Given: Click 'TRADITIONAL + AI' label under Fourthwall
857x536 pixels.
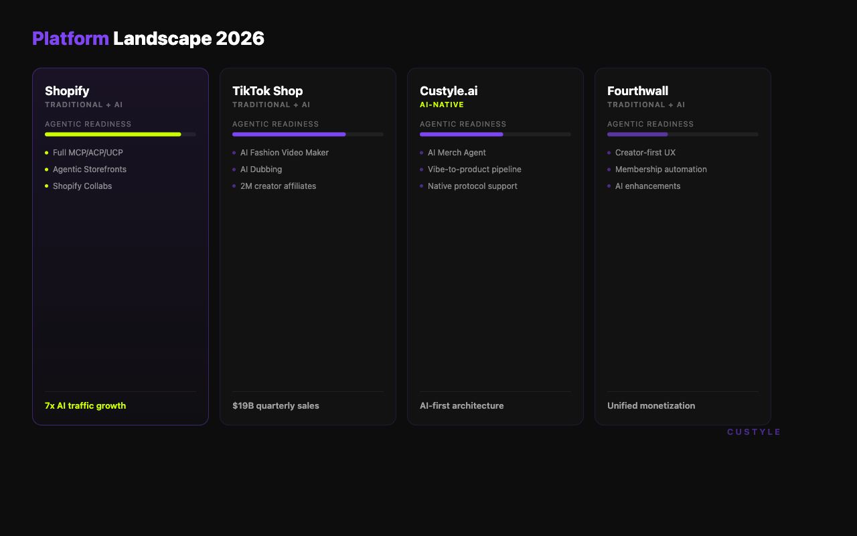Looking at the screenshot, I should pyautogui.click(x=646, y=105).
